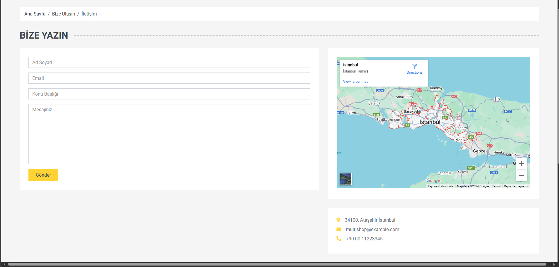Viewport: 559px width, 267px height.
Task: Open View larger map link
Action: point(355,82)
